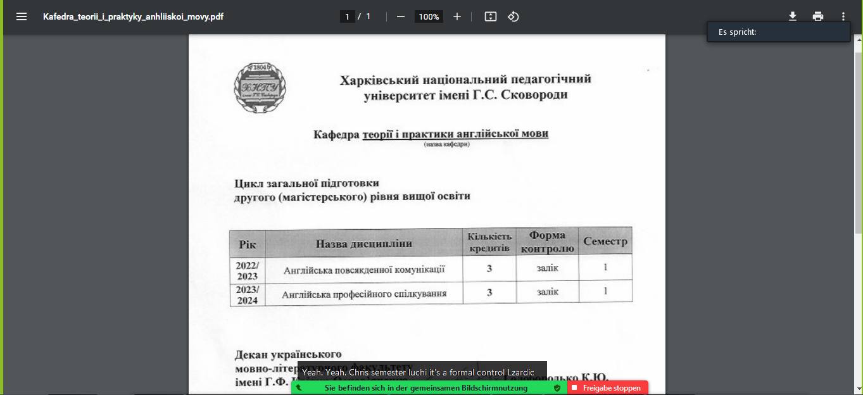Rotate the document counterclockwise
This screenshot has height=395, width=863.
(513, 16)
